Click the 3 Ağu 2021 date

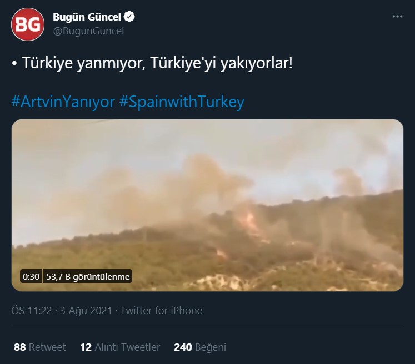tap(86, 310)
